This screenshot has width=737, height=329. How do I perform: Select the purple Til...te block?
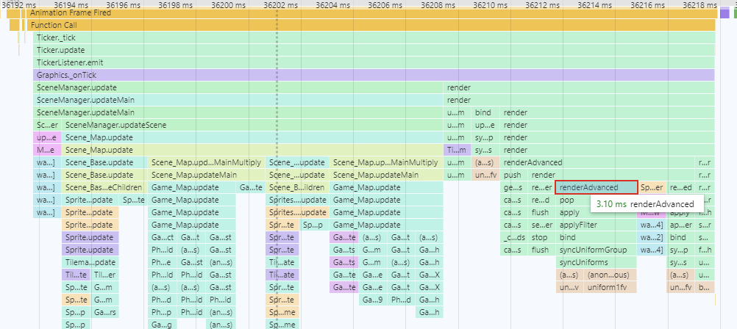[x=76, y=275]
